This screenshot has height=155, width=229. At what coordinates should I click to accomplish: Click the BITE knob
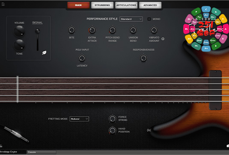[x=71, y=30]
